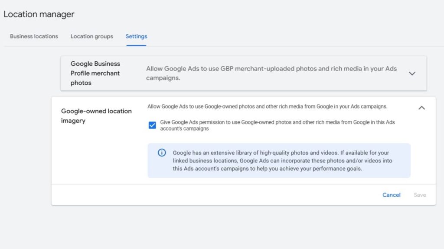The width and height of the screenshot is (444, 249).
Task: Uncheck the Google-owned photos permission checkbox
Action: (152, 125)
